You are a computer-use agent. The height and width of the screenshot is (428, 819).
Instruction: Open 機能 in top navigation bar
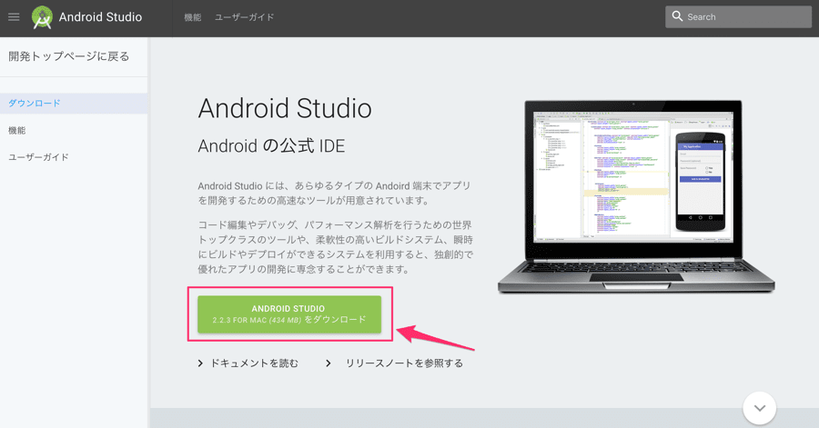click(x=193, y=17)
